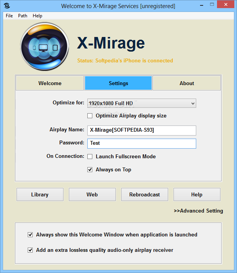Click the X-Mirage round logo image
This screenshot has height=273, width=237.
point(45,46)
